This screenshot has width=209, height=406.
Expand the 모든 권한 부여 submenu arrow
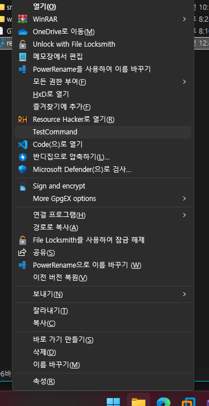[x=184, y=82]
